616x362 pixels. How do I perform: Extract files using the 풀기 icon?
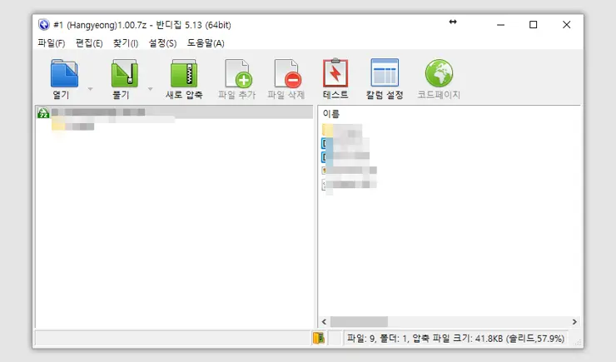click(125, 73)
